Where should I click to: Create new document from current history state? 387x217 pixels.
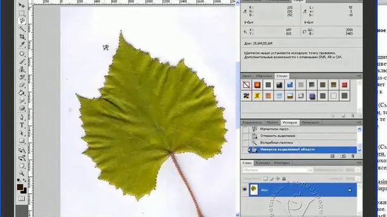pyautogui.click(x=332, y=156)
